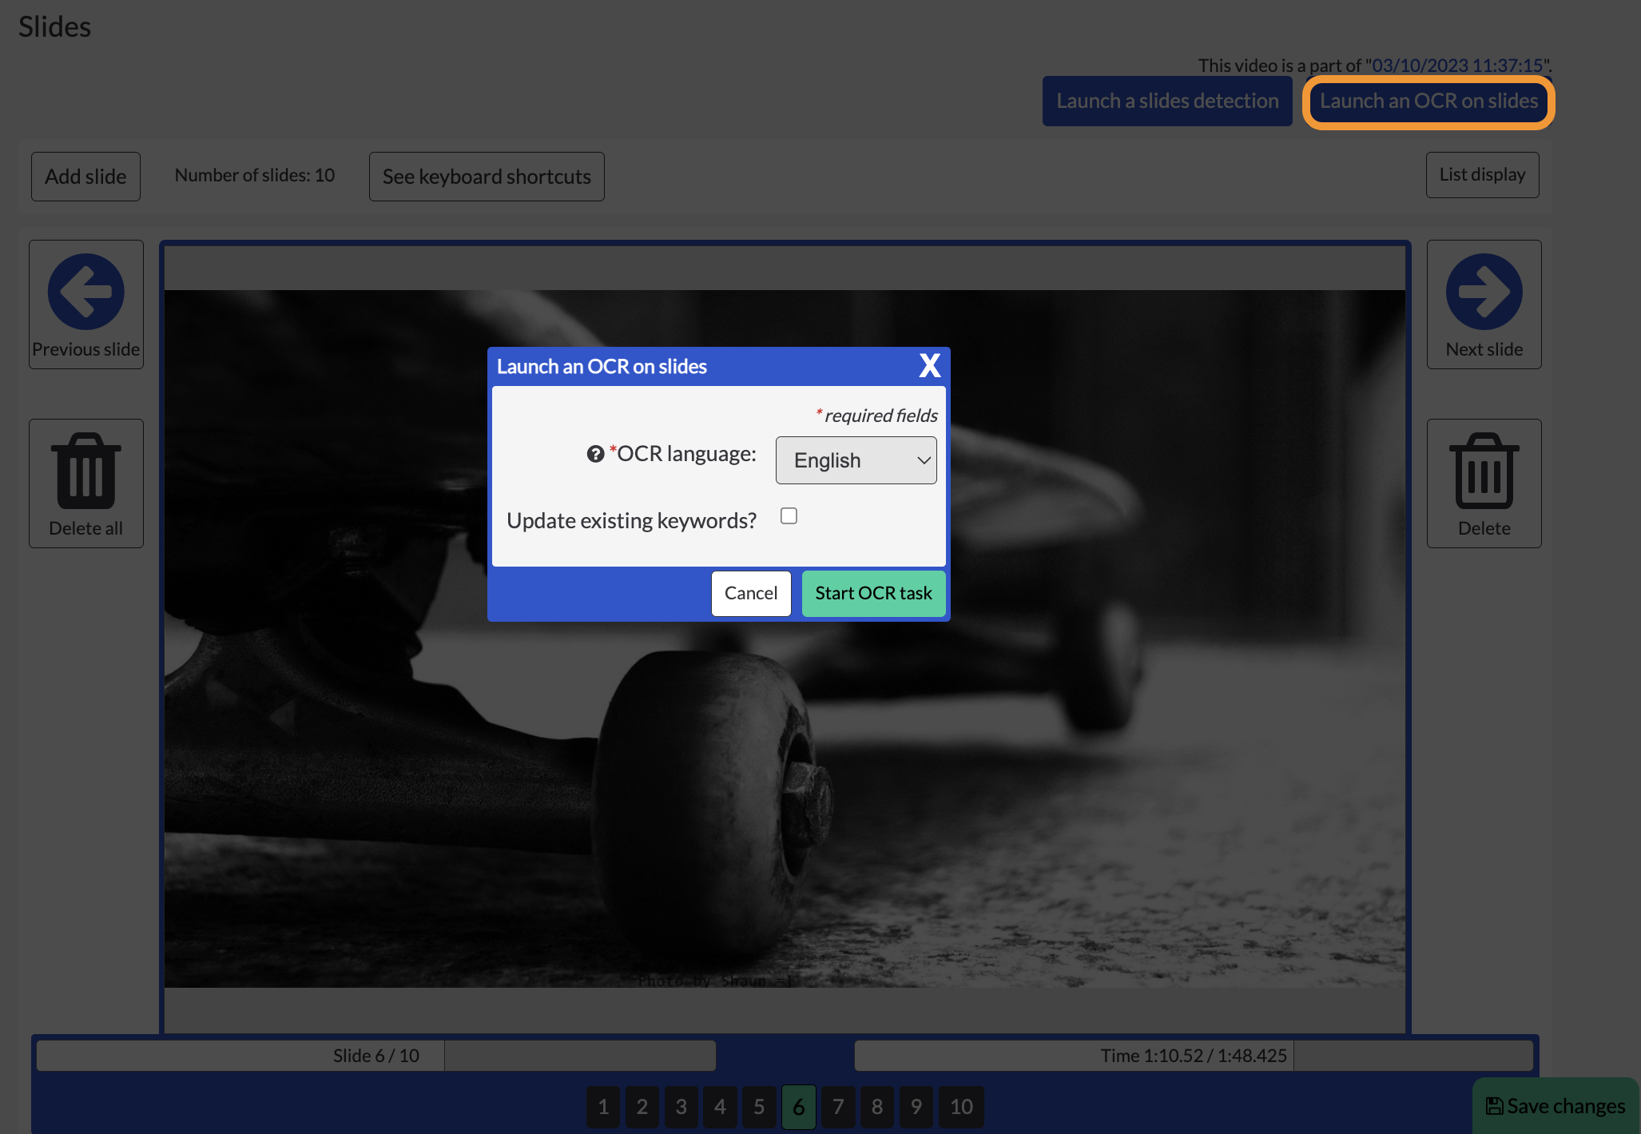
Task: Select current slide 6 in pager
Action: tap(798, 1107)
